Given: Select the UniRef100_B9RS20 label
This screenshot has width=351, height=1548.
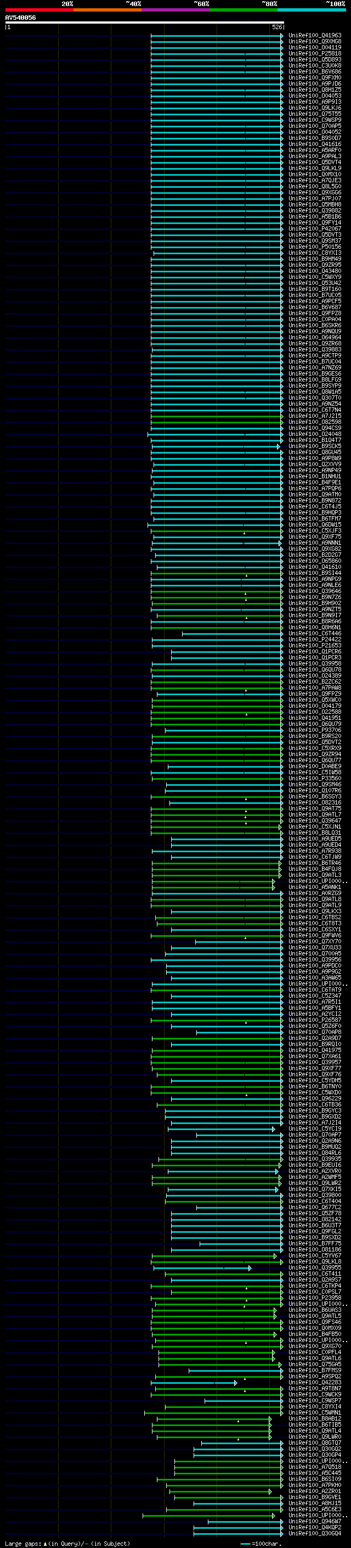Looking at the screenshot, I should click(x=315, y=735).
